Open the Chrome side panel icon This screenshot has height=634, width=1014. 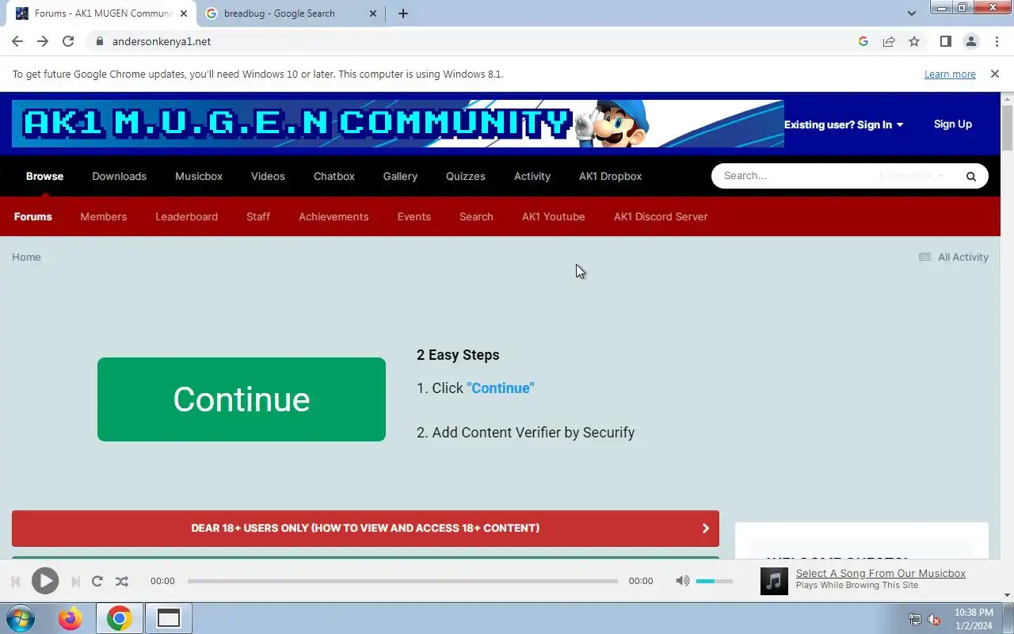pos(945,41)
